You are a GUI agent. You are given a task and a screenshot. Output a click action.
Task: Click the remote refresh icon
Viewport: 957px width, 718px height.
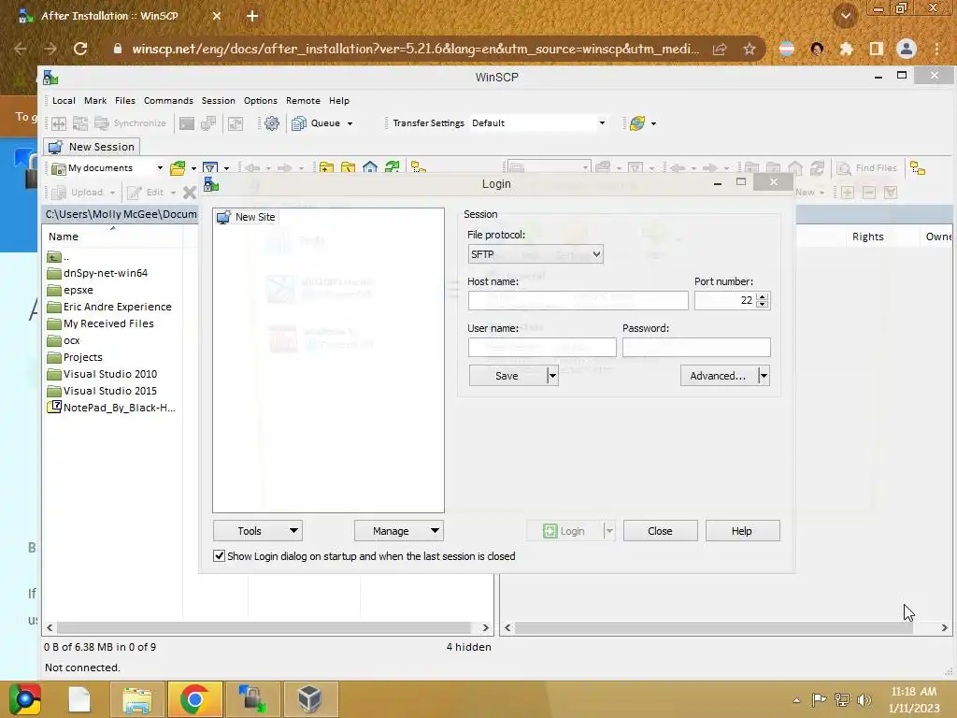click(x=817, y=168)
